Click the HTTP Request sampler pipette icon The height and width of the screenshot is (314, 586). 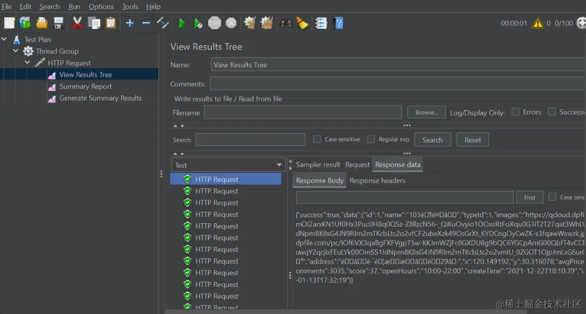coord(40,63)
